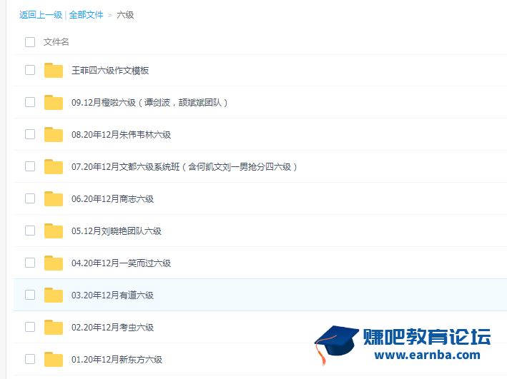Image resolution: width=507 pixels, height=379 pixels.
Task: Click folder icon of 08.20年12月朱伟韦林六级
Action: pos(54,134)
